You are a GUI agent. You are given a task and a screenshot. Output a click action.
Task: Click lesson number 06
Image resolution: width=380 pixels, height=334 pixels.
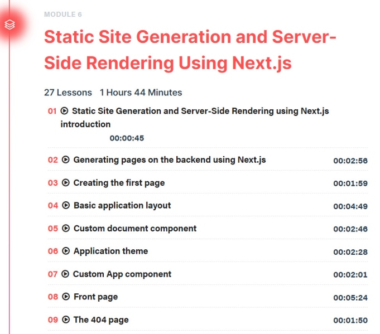pyautogui.click(x=53, y=251)
